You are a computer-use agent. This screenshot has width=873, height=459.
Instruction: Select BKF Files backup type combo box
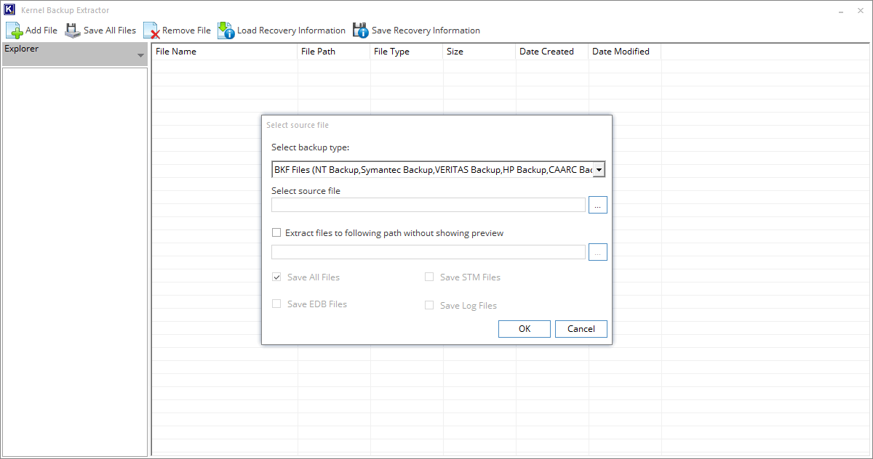pyautogui.click(x=433, y=168)
